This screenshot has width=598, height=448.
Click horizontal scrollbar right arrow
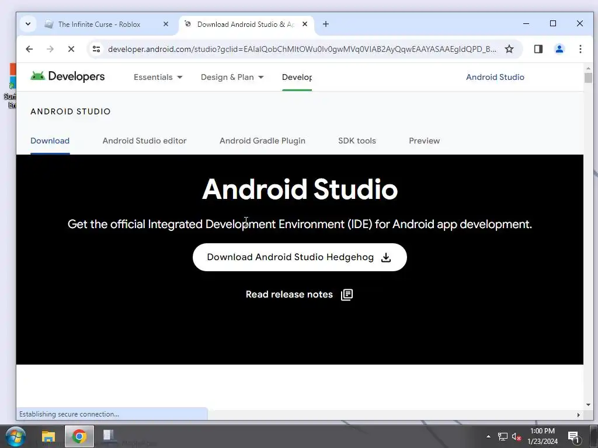coord(579,415)
